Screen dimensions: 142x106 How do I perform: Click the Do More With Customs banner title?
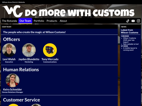coord(80,13)
